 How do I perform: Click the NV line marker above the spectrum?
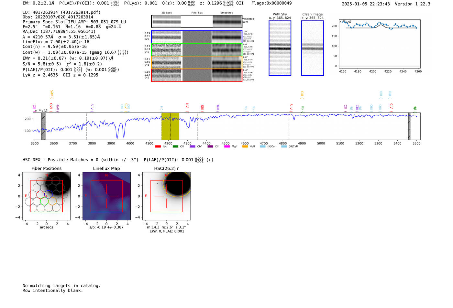point(187,106)
